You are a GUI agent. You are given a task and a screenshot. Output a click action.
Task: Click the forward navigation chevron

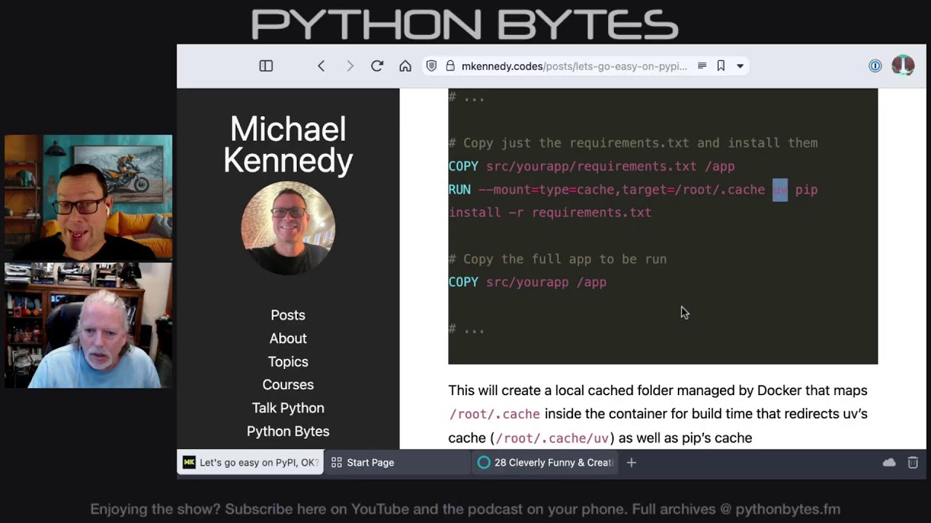pos(350,65)
